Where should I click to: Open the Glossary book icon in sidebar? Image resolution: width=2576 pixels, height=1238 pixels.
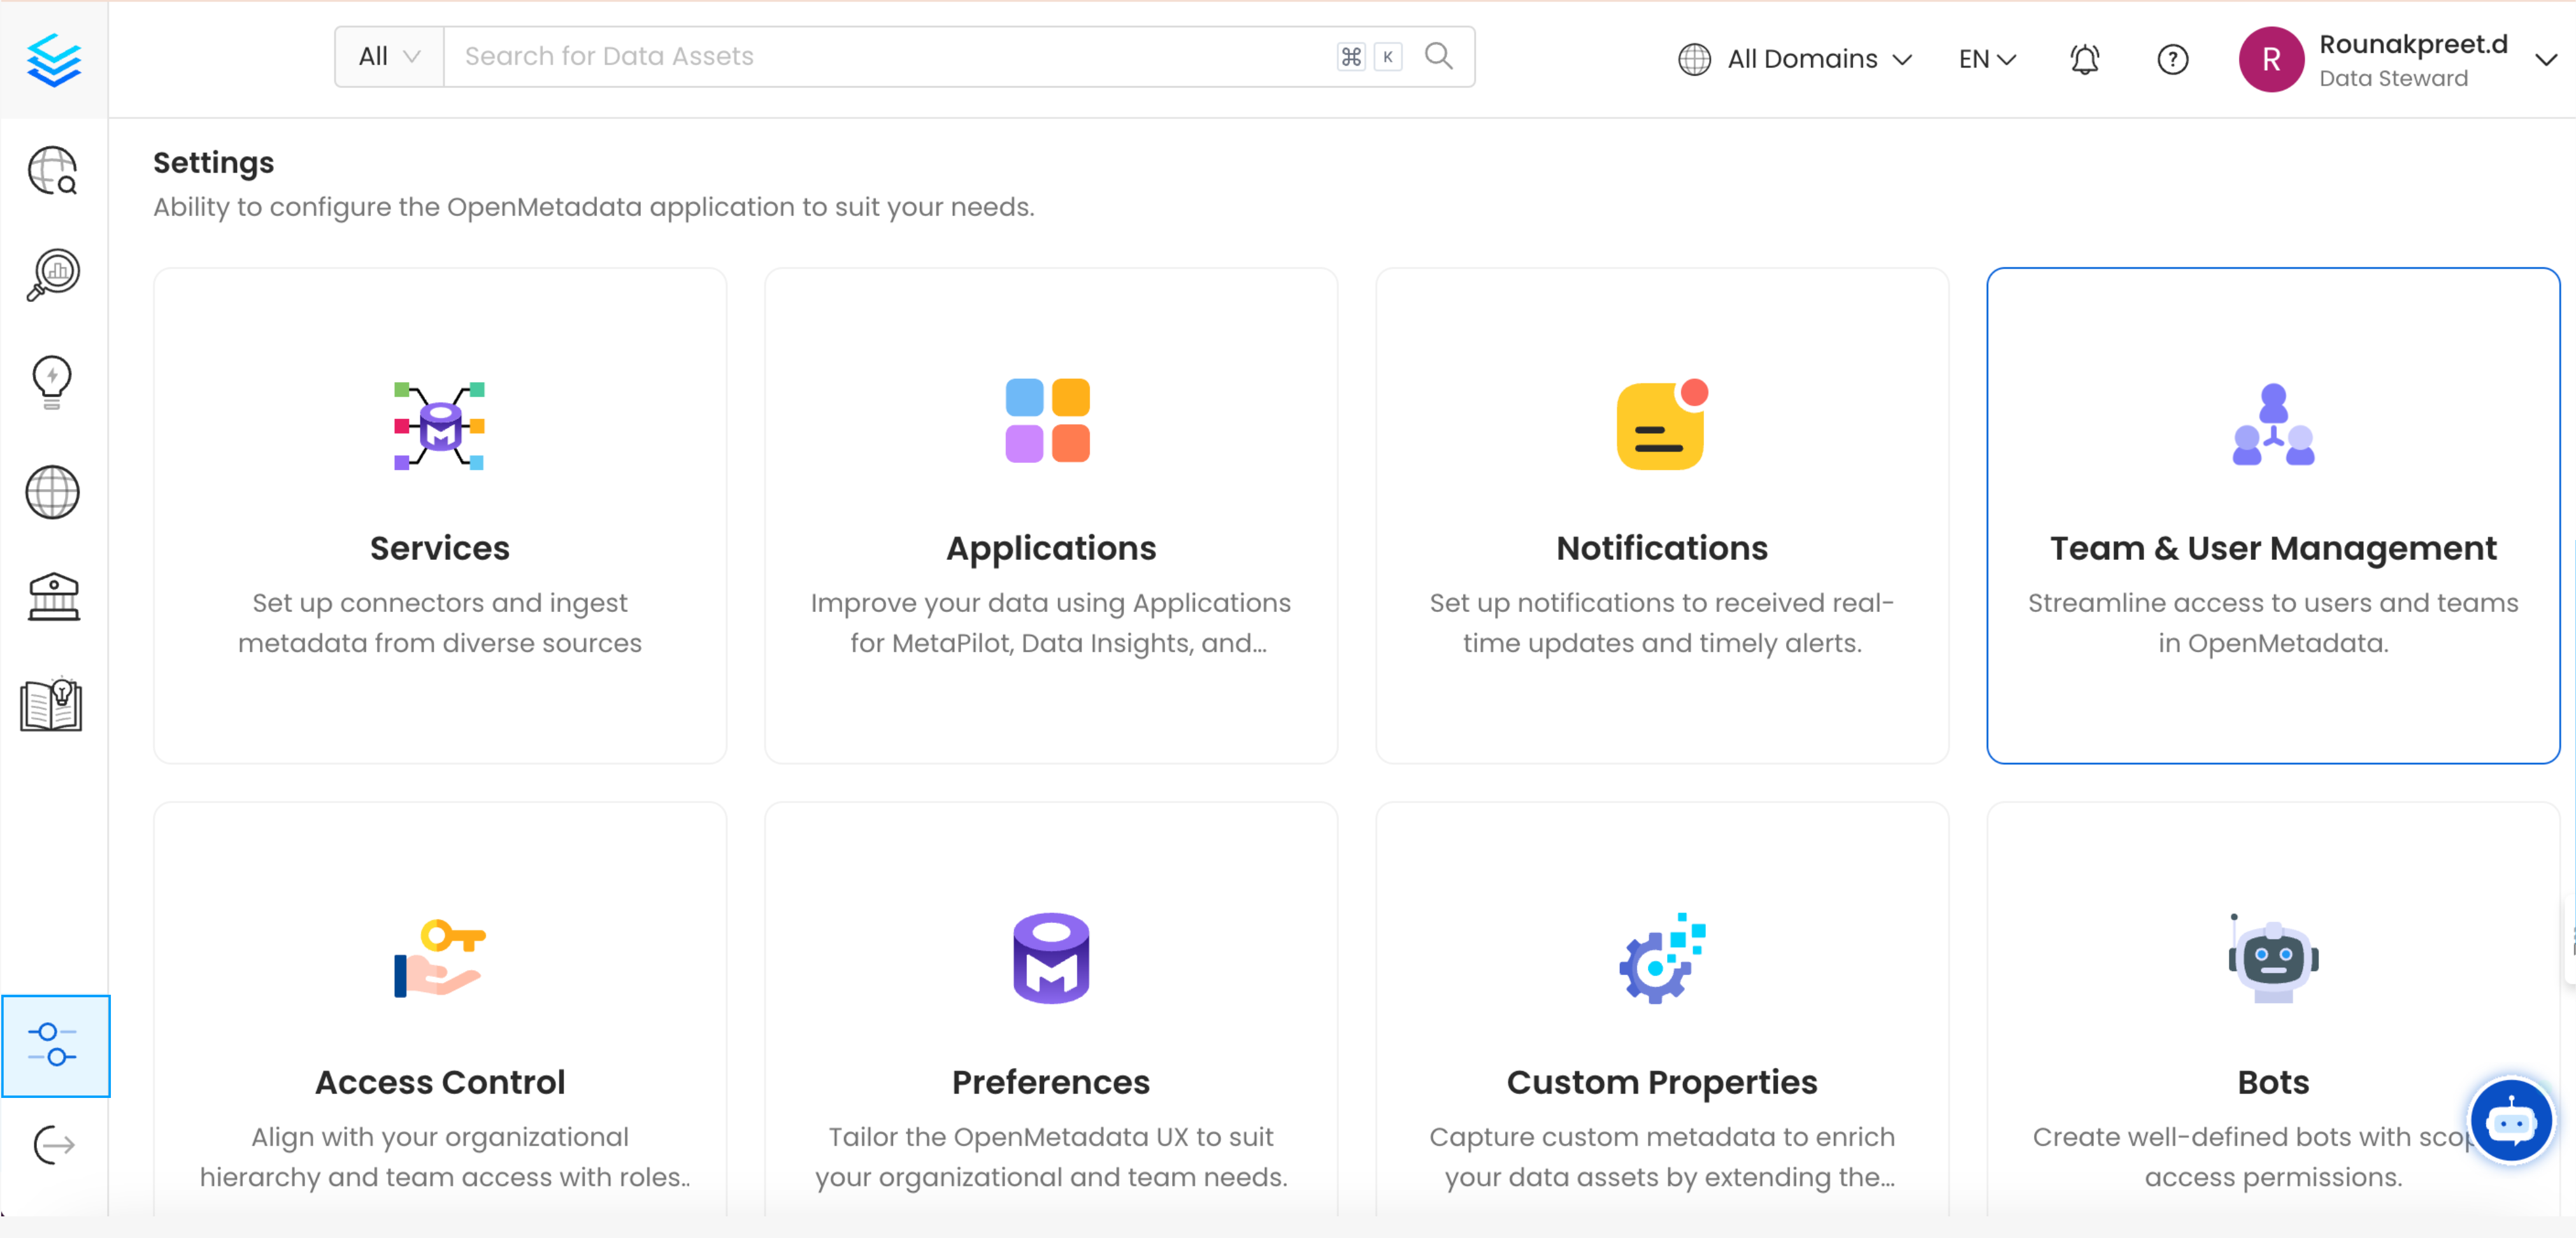tap(53, 704)
